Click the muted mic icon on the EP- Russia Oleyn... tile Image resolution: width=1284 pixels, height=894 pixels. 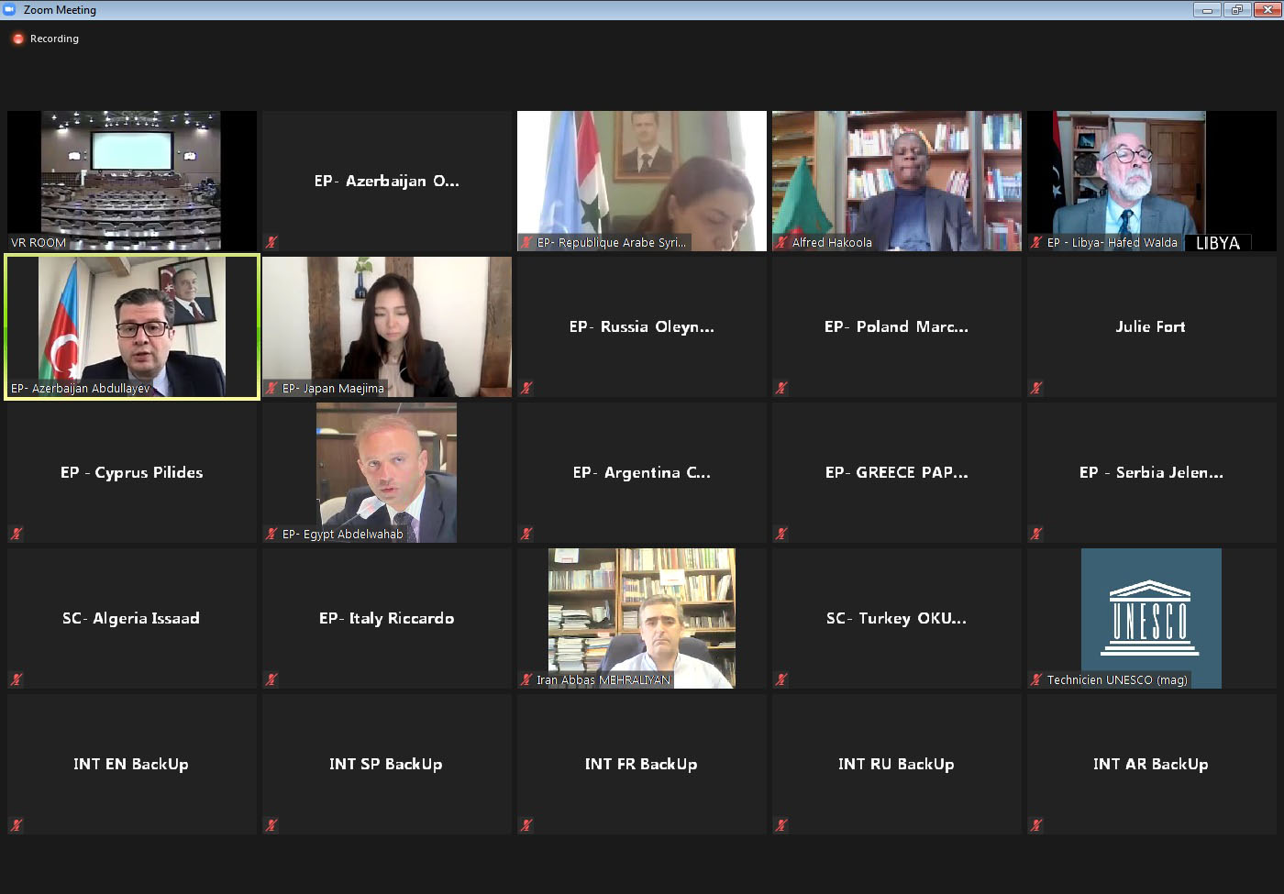point(526,388)
